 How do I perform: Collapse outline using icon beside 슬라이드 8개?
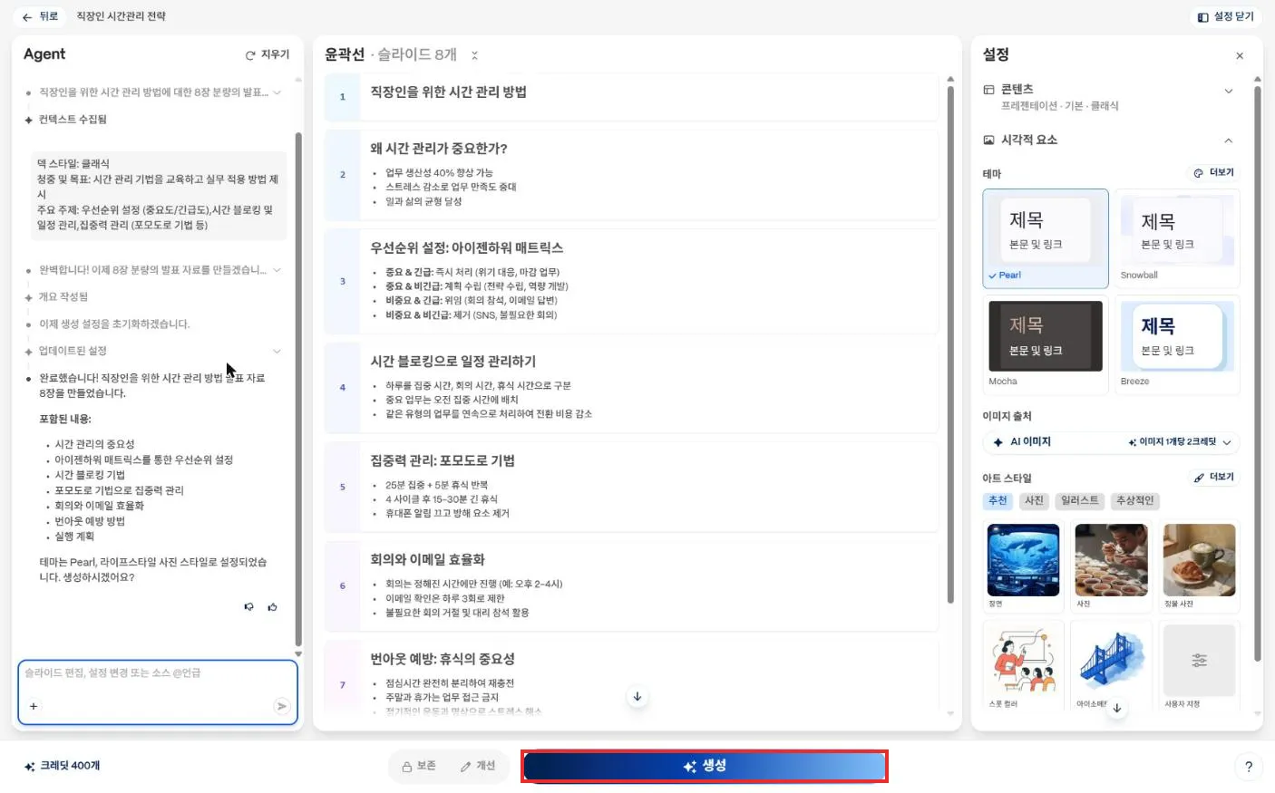point(474,55)
